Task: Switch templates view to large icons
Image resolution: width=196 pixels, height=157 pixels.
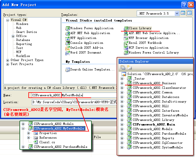Action: pyautogui.click(x=183, y=13)
